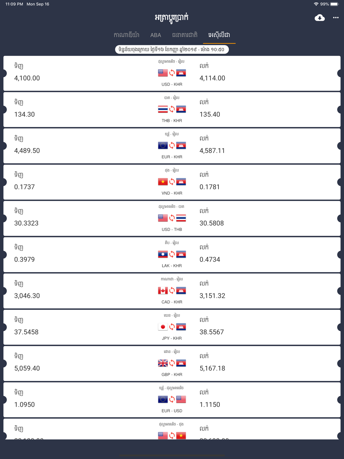Tap the Japan flag in JPY - KHR row

click(163, 327)
